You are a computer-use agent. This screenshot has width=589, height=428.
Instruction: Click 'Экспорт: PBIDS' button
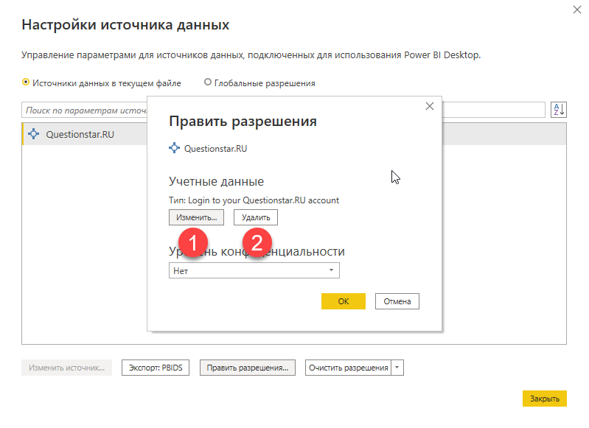(x=156, y=368)
